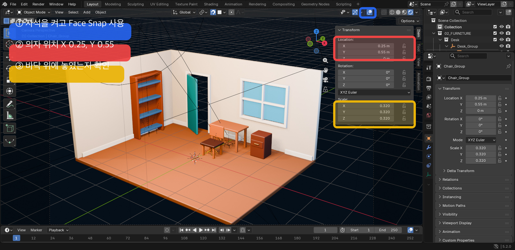The height and width of the screenshot is (250, 515).
Task: Jump to the end frame
Action: click(x=213, y=230)
